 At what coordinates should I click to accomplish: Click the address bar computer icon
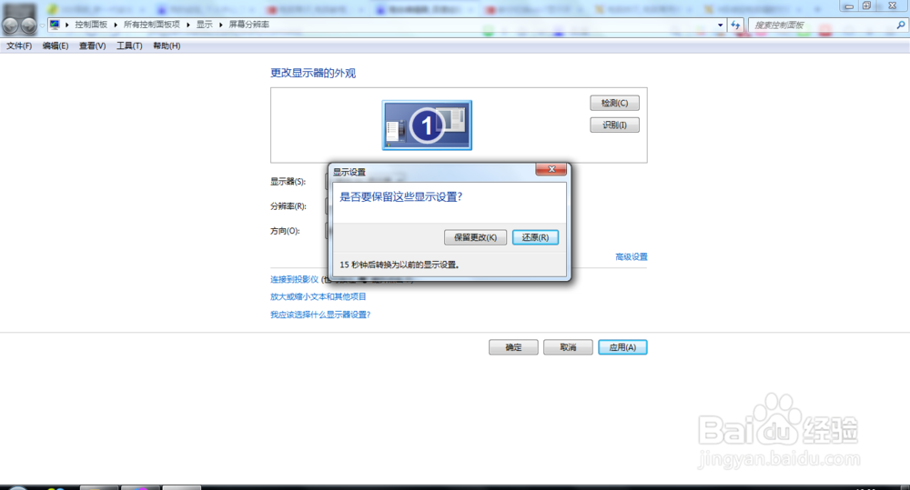point(55,25)
